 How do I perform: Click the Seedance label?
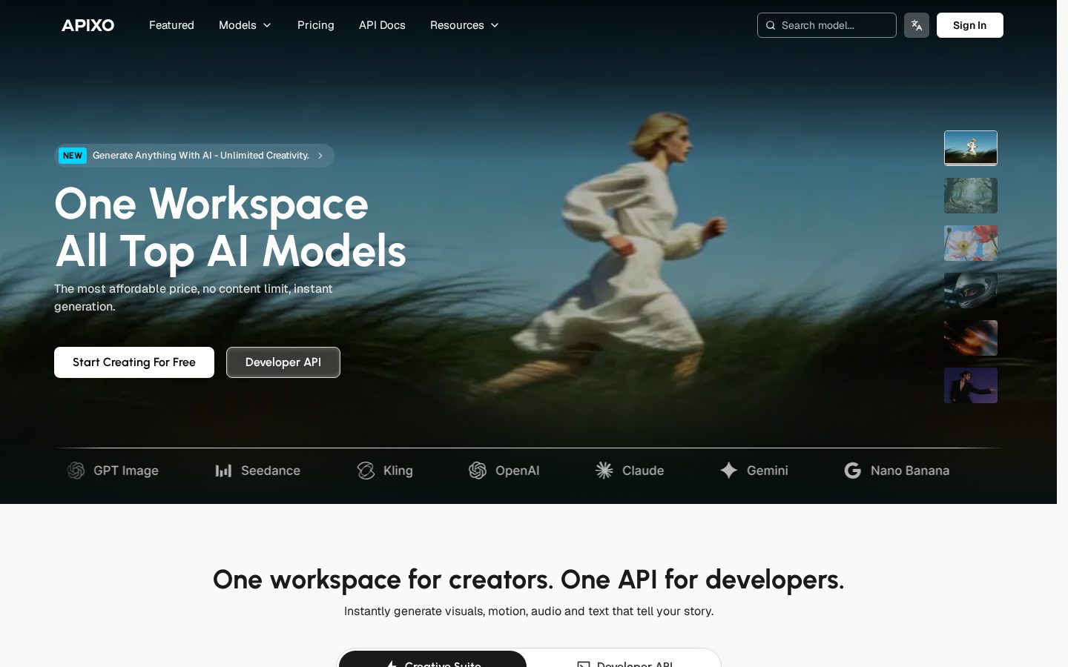pos(271,471)
